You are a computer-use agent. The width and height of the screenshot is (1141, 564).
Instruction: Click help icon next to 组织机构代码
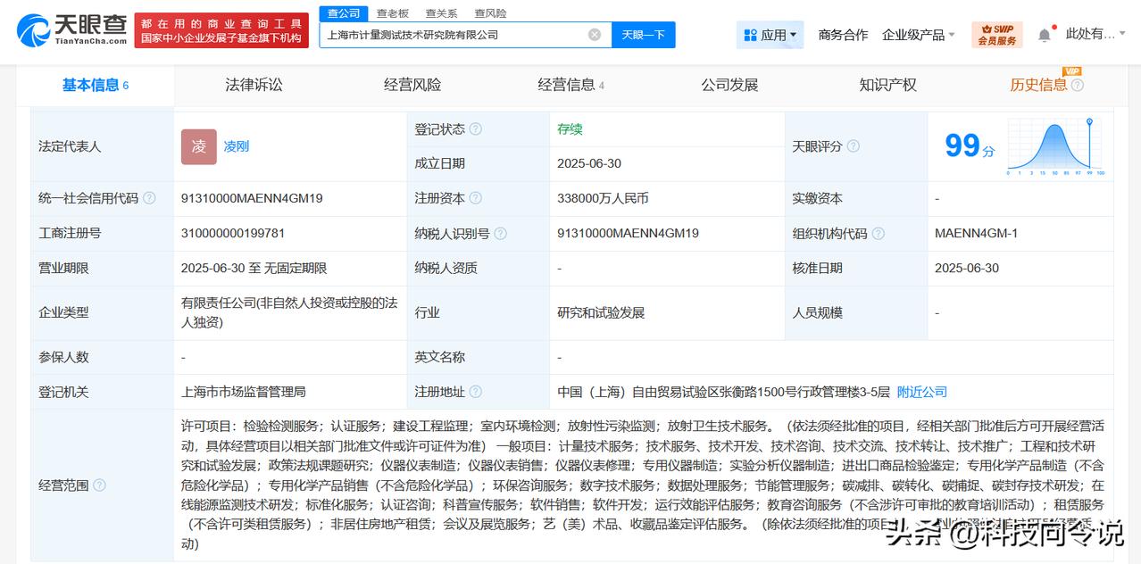point(879,234)
